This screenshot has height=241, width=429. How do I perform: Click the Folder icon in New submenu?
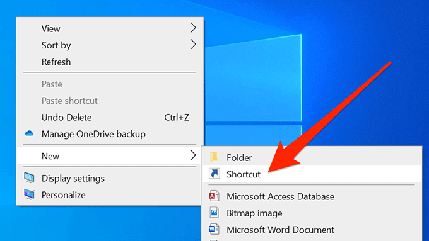214,157
